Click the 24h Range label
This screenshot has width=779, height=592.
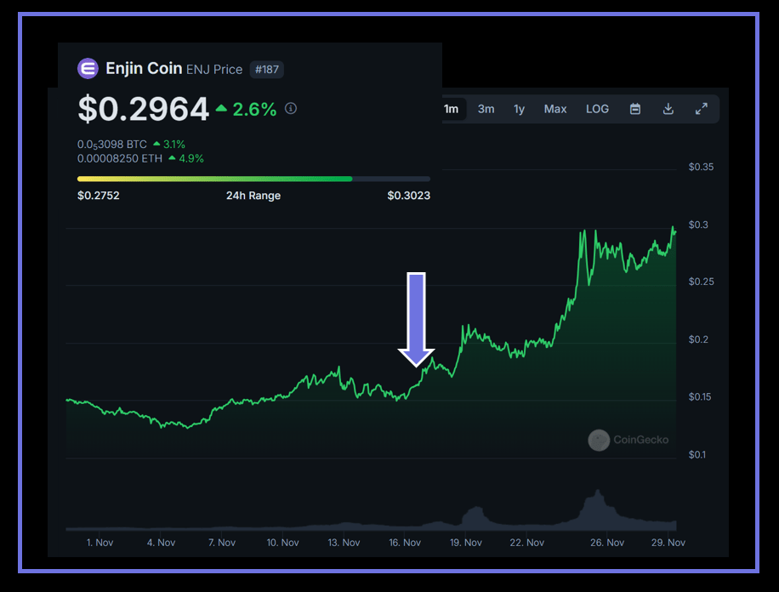253,196
